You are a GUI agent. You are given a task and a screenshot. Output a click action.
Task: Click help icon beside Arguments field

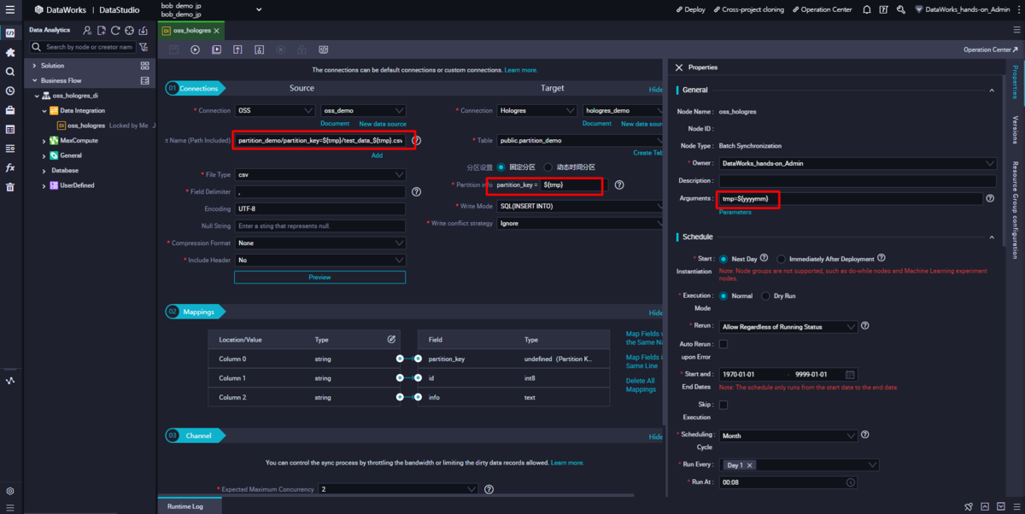click(x=990, y=198)
